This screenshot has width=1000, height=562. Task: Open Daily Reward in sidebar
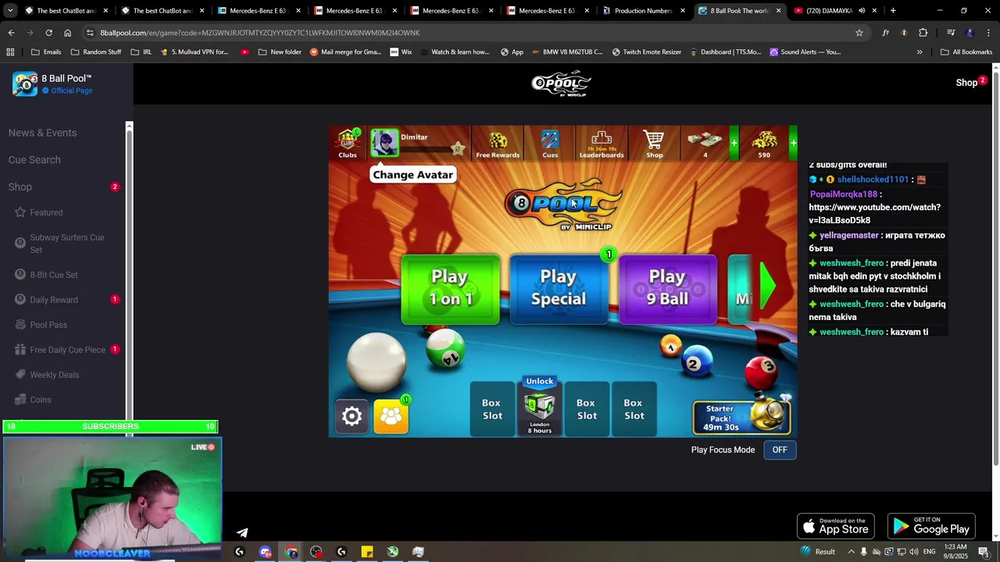pyautogui.click(x=54, y=300)
